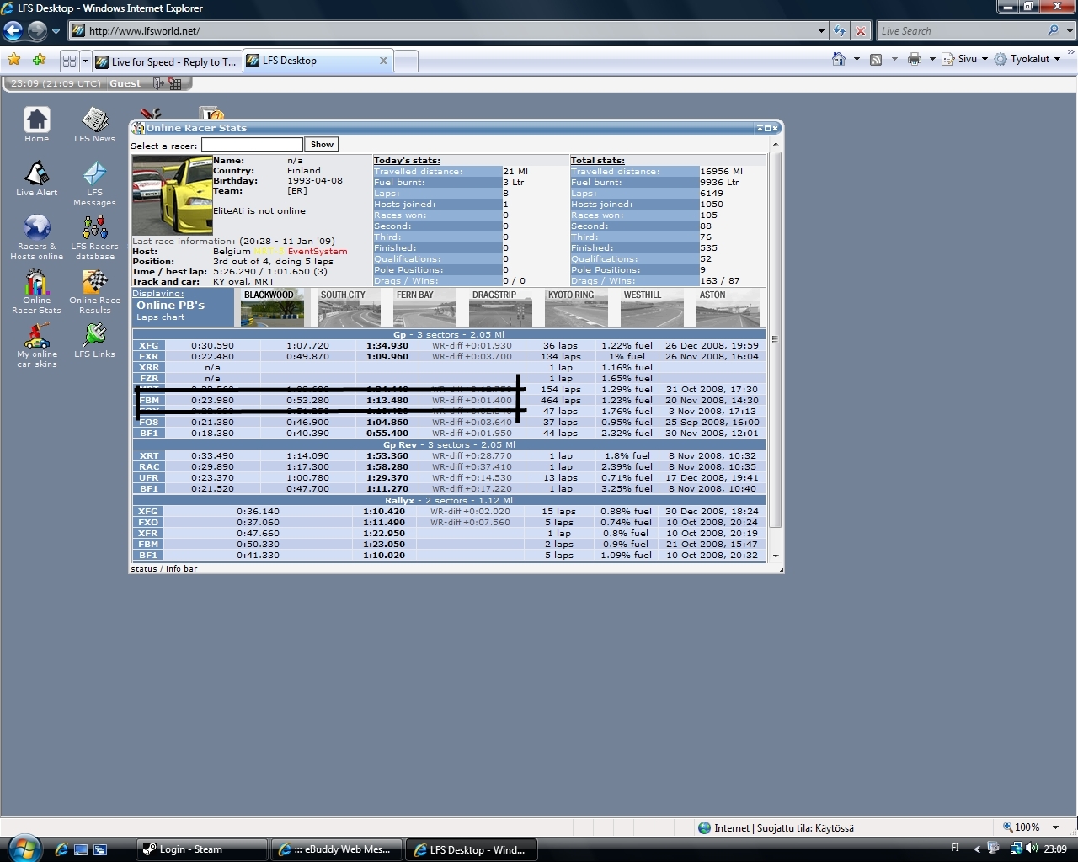Open My online car-skins icon
Viewport: 1078px width, 862px height.
point(36,336)
